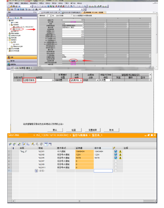
Task: Uncheck the modify checkbox for %QW1 row
Action: pos(116,151)
